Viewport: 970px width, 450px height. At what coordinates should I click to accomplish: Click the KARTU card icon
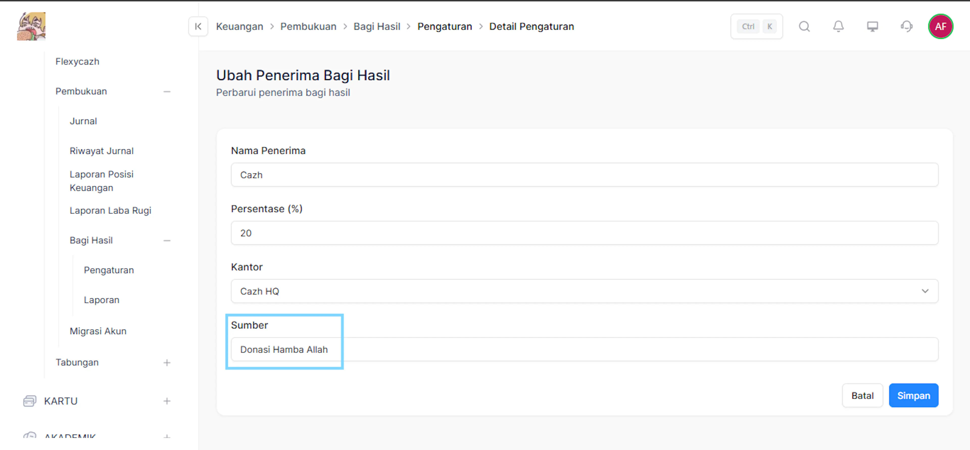(29, 401)
